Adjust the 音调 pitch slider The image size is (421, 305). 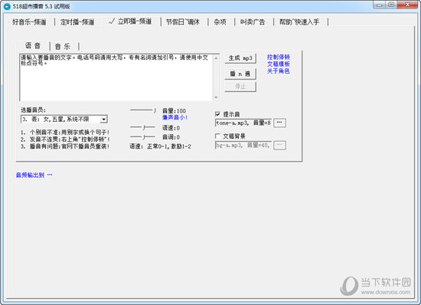pyautogui.click(x=143, y=136)
